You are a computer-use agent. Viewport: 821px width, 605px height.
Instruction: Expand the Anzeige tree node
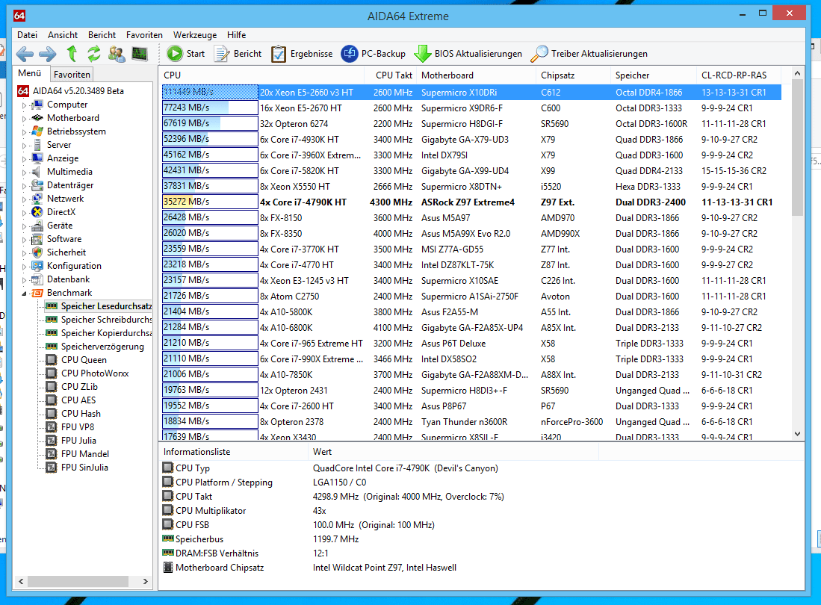tap(24, 159)
